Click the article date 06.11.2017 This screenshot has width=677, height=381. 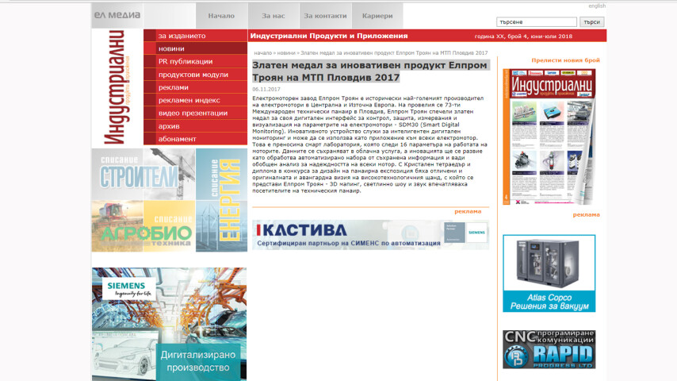(x=266, y=89)
